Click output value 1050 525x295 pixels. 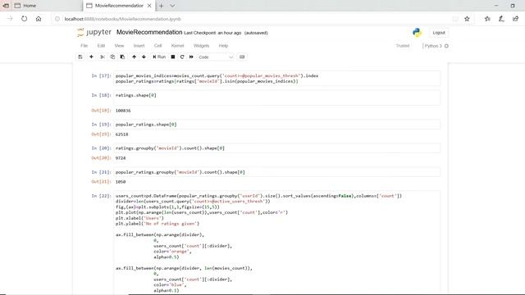click(121, 182)
